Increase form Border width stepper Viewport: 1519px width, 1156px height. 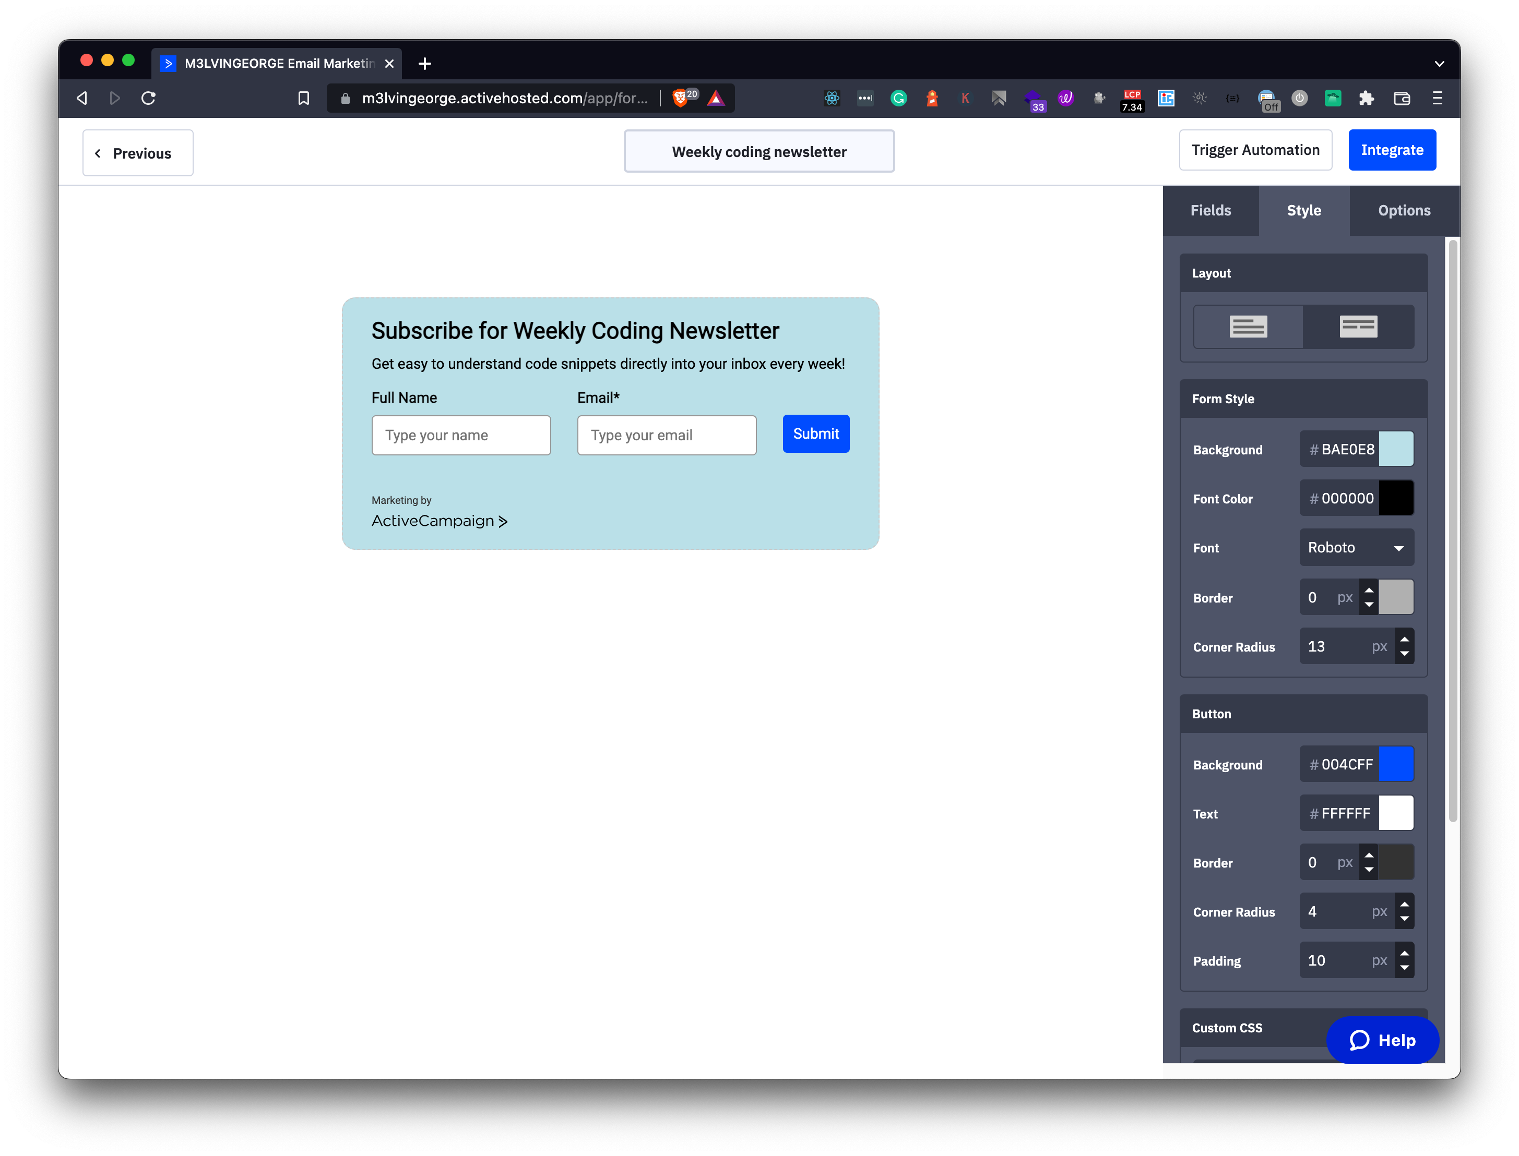tap(1369, 589)
